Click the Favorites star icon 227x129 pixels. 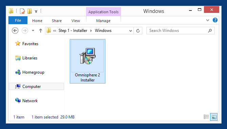(x=18, y=43)
